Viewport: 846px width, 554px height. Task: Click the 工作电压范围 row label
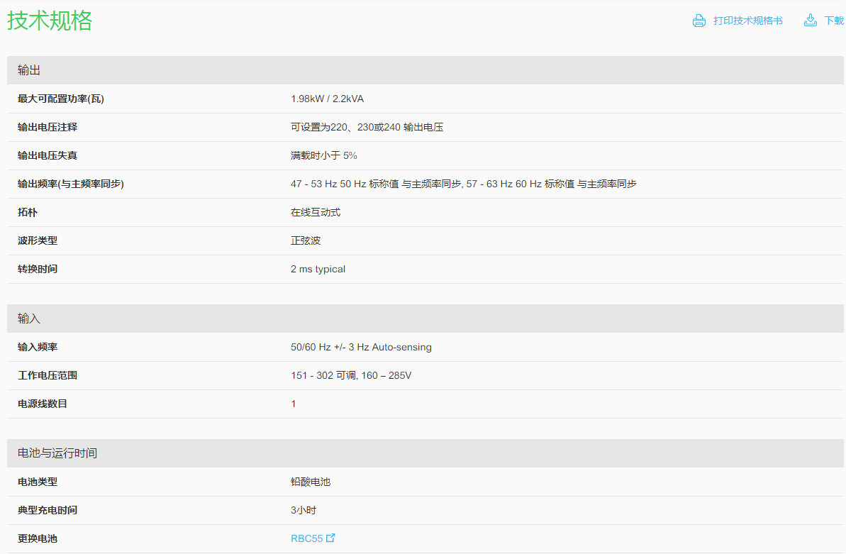[48, 375]
